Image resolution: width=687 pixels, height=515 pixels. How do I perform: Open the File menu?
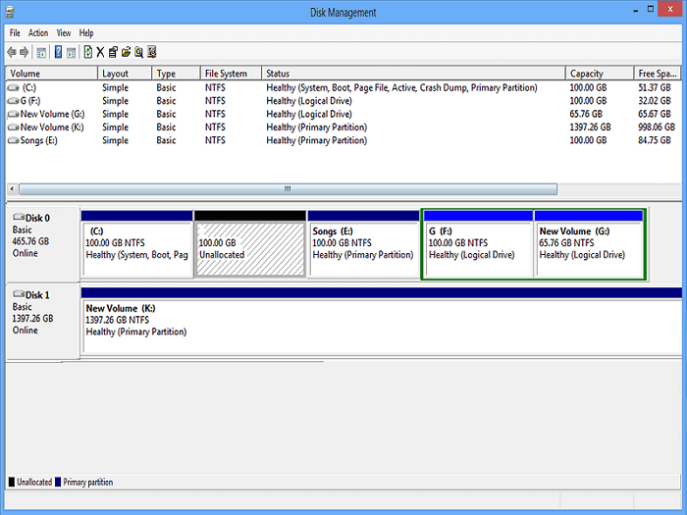[15, 32]
